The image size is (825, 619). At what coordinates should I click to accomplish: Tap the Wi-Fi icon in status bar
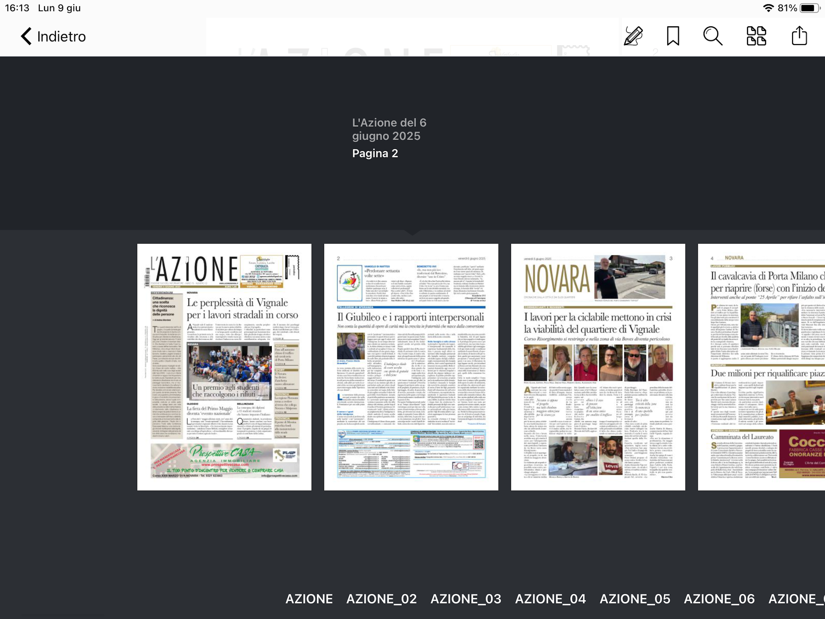768,8
